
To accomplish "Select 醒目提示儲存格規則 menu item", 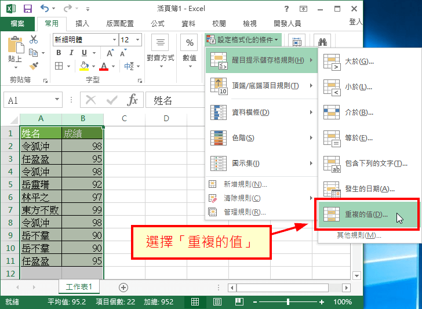I will pos(261,60).
